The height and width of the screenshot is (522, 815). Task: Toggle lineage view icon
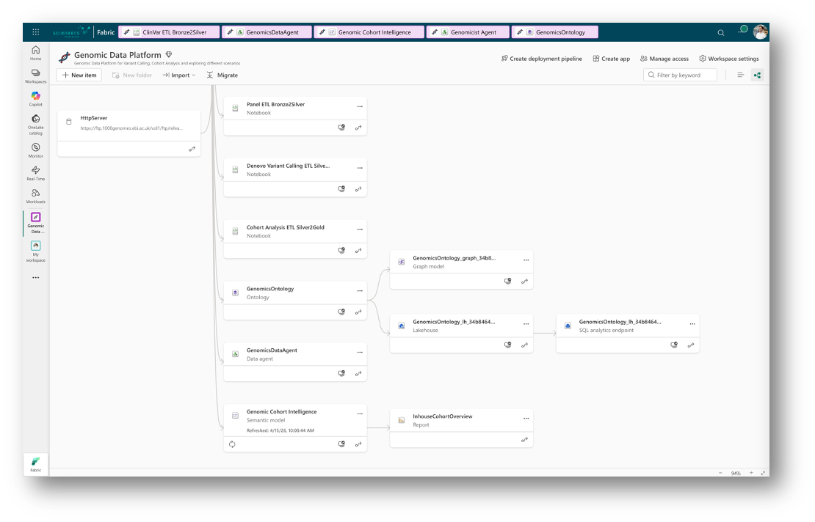pyautogui.click(x=757, y=76)
